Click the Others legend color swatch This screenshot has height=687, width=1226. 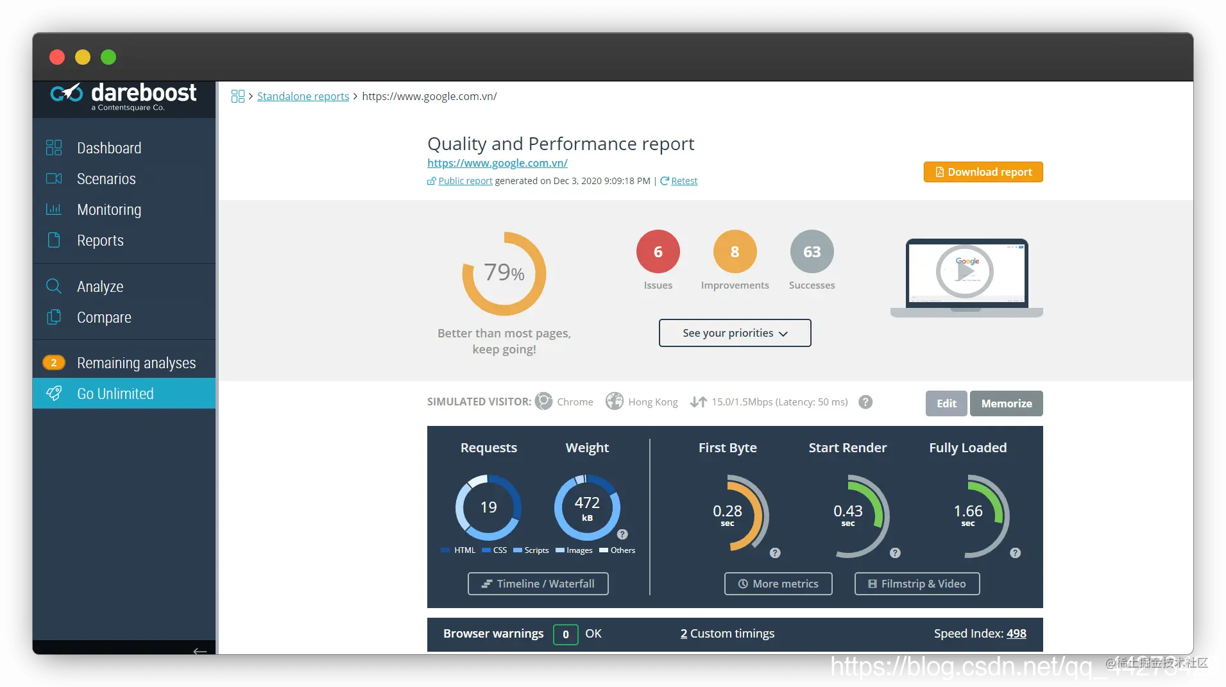click(x=604, y=550)
